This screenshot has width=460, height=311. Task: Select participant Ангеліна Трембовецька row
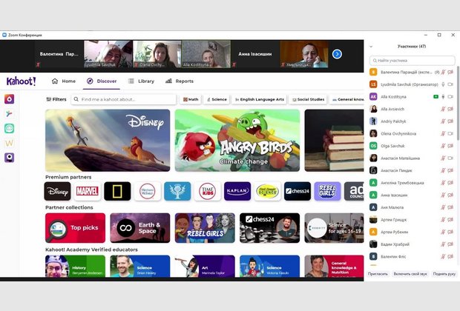point(412,183)
